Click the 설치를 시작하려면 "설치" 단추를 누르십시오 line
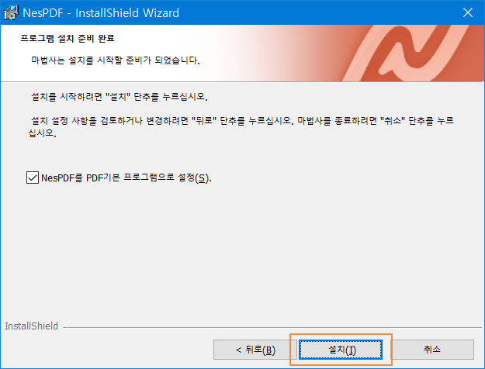 pyautogui.click(x=120, y=97)
